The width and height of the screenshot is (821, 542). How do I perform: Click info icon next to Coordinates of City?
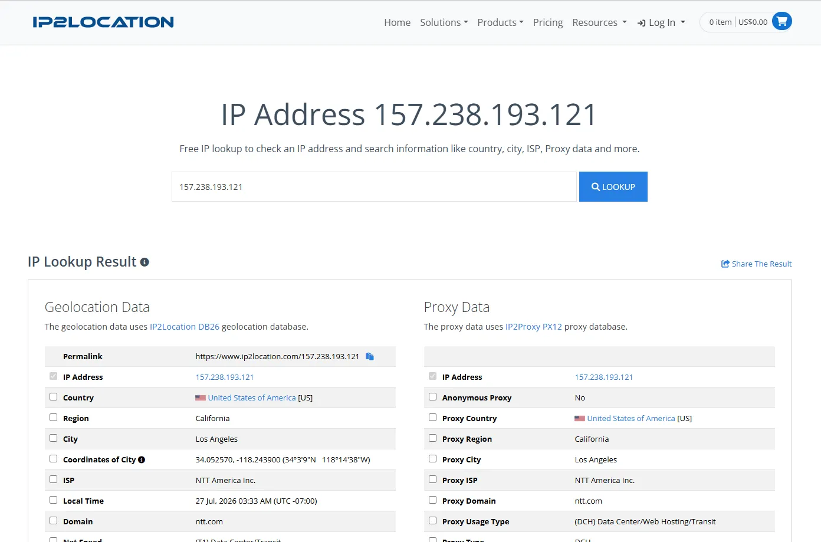pos(142,459)
